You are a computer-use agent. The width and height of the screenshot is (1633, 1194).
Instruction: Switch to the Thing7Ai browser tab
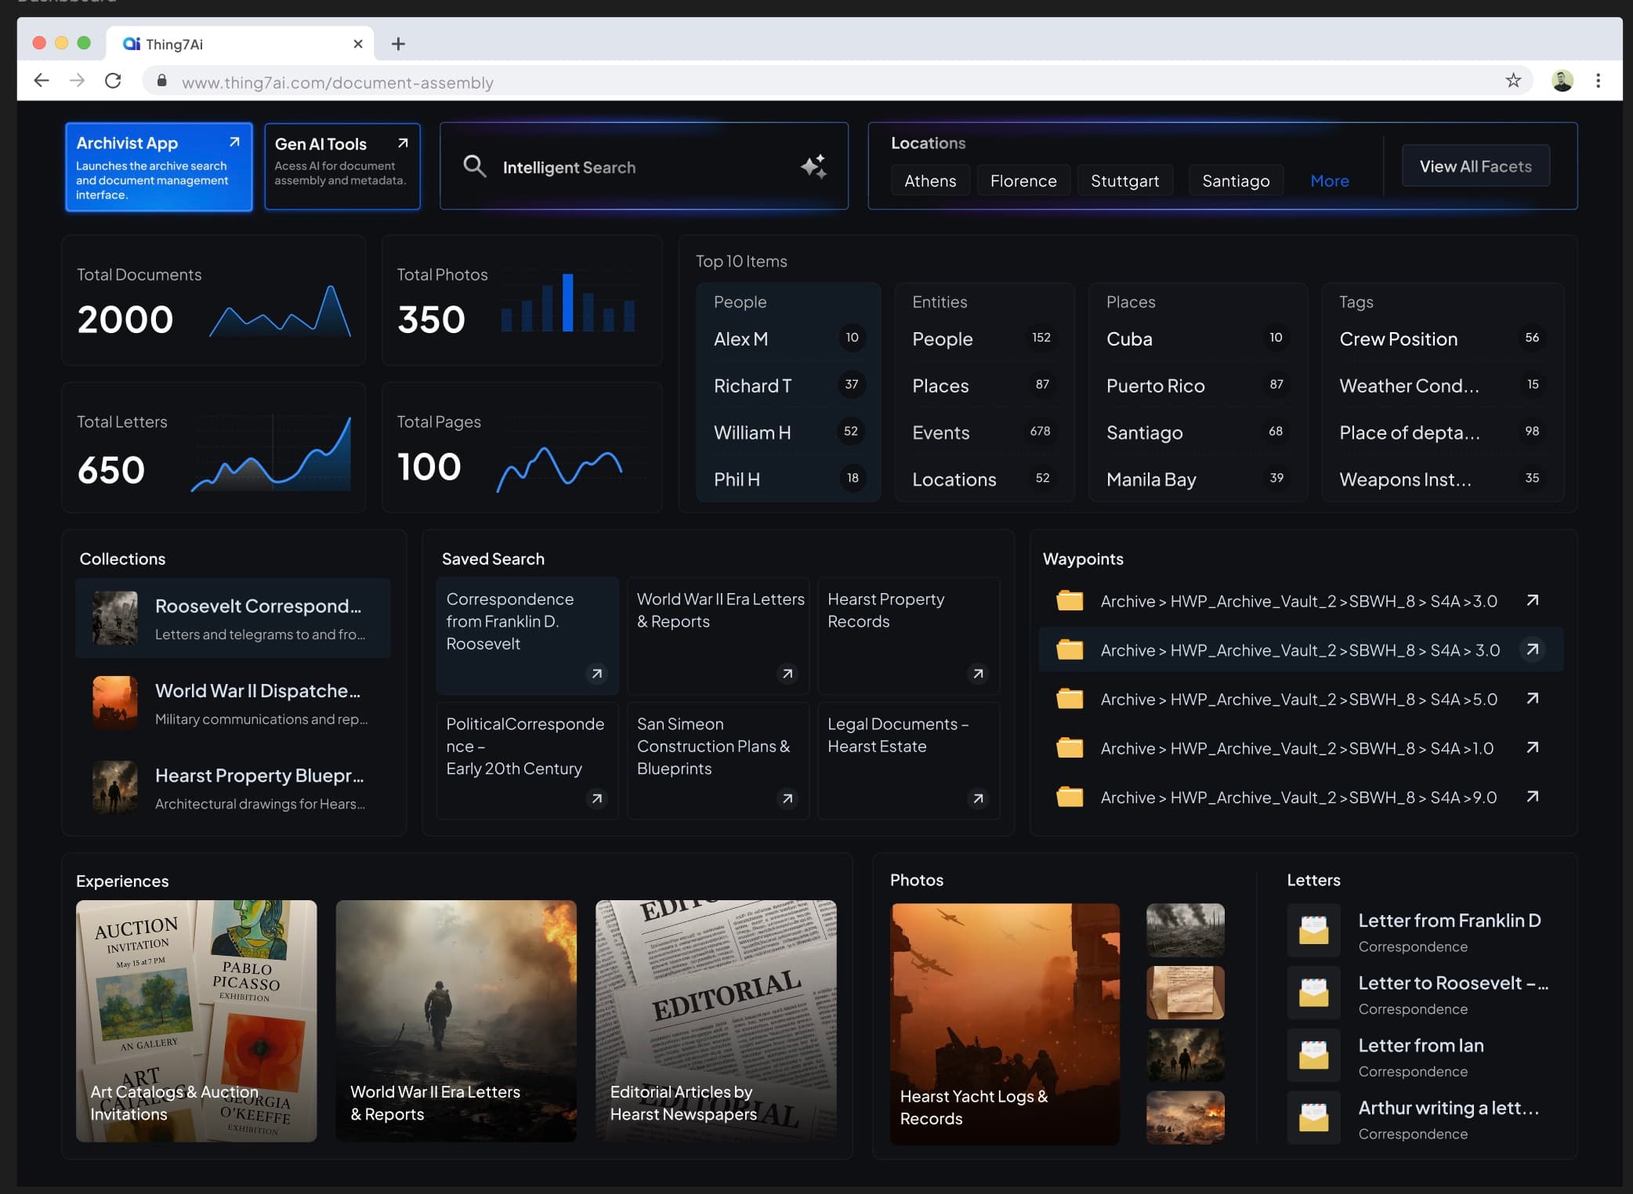point(239,44)
